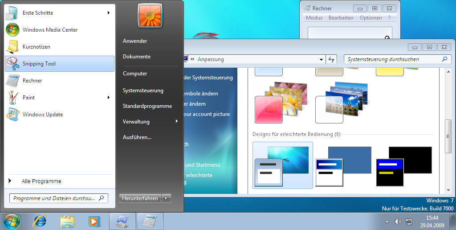Screen dimensions: 456x230
Task: Select the Windows 7 Basic underwater theme
Action: coord(282,165)
